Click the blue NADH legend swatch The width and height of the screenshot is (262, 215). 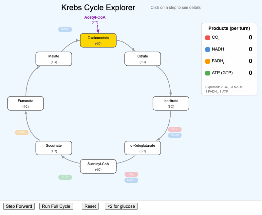coord(208,50)
